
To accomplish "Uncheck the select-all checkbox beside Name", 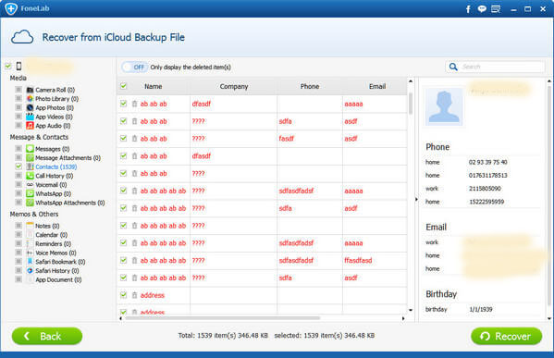I will tap(124, 86).
